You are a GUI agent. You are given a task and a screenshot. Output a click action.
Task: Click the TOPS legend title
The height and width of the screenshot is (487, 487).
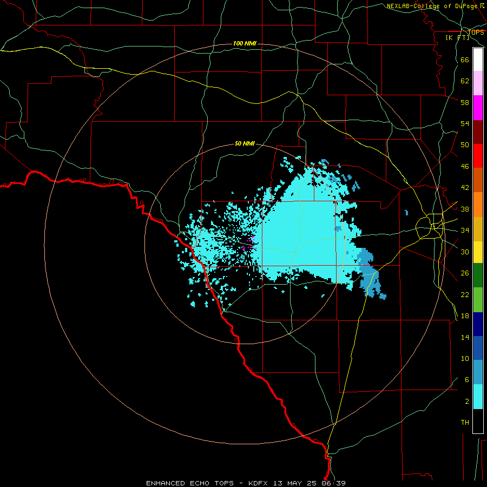476,32
